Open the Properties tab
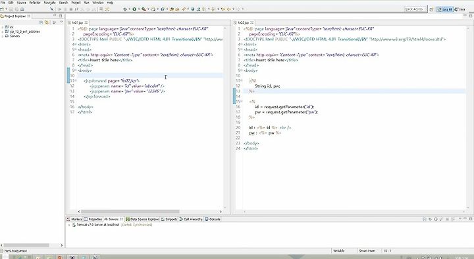This screenshot has height=259, width=474. click(93, 219)
